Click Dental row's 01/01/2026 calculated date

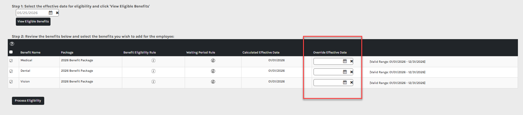pyautogui.click(x=276, y=71)
